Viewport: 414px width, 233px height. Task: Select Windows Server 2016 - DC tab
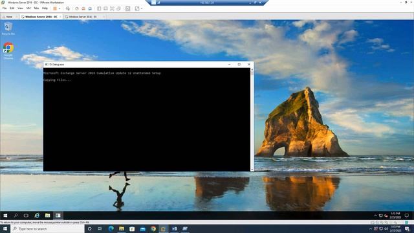(x=41, y=17)
